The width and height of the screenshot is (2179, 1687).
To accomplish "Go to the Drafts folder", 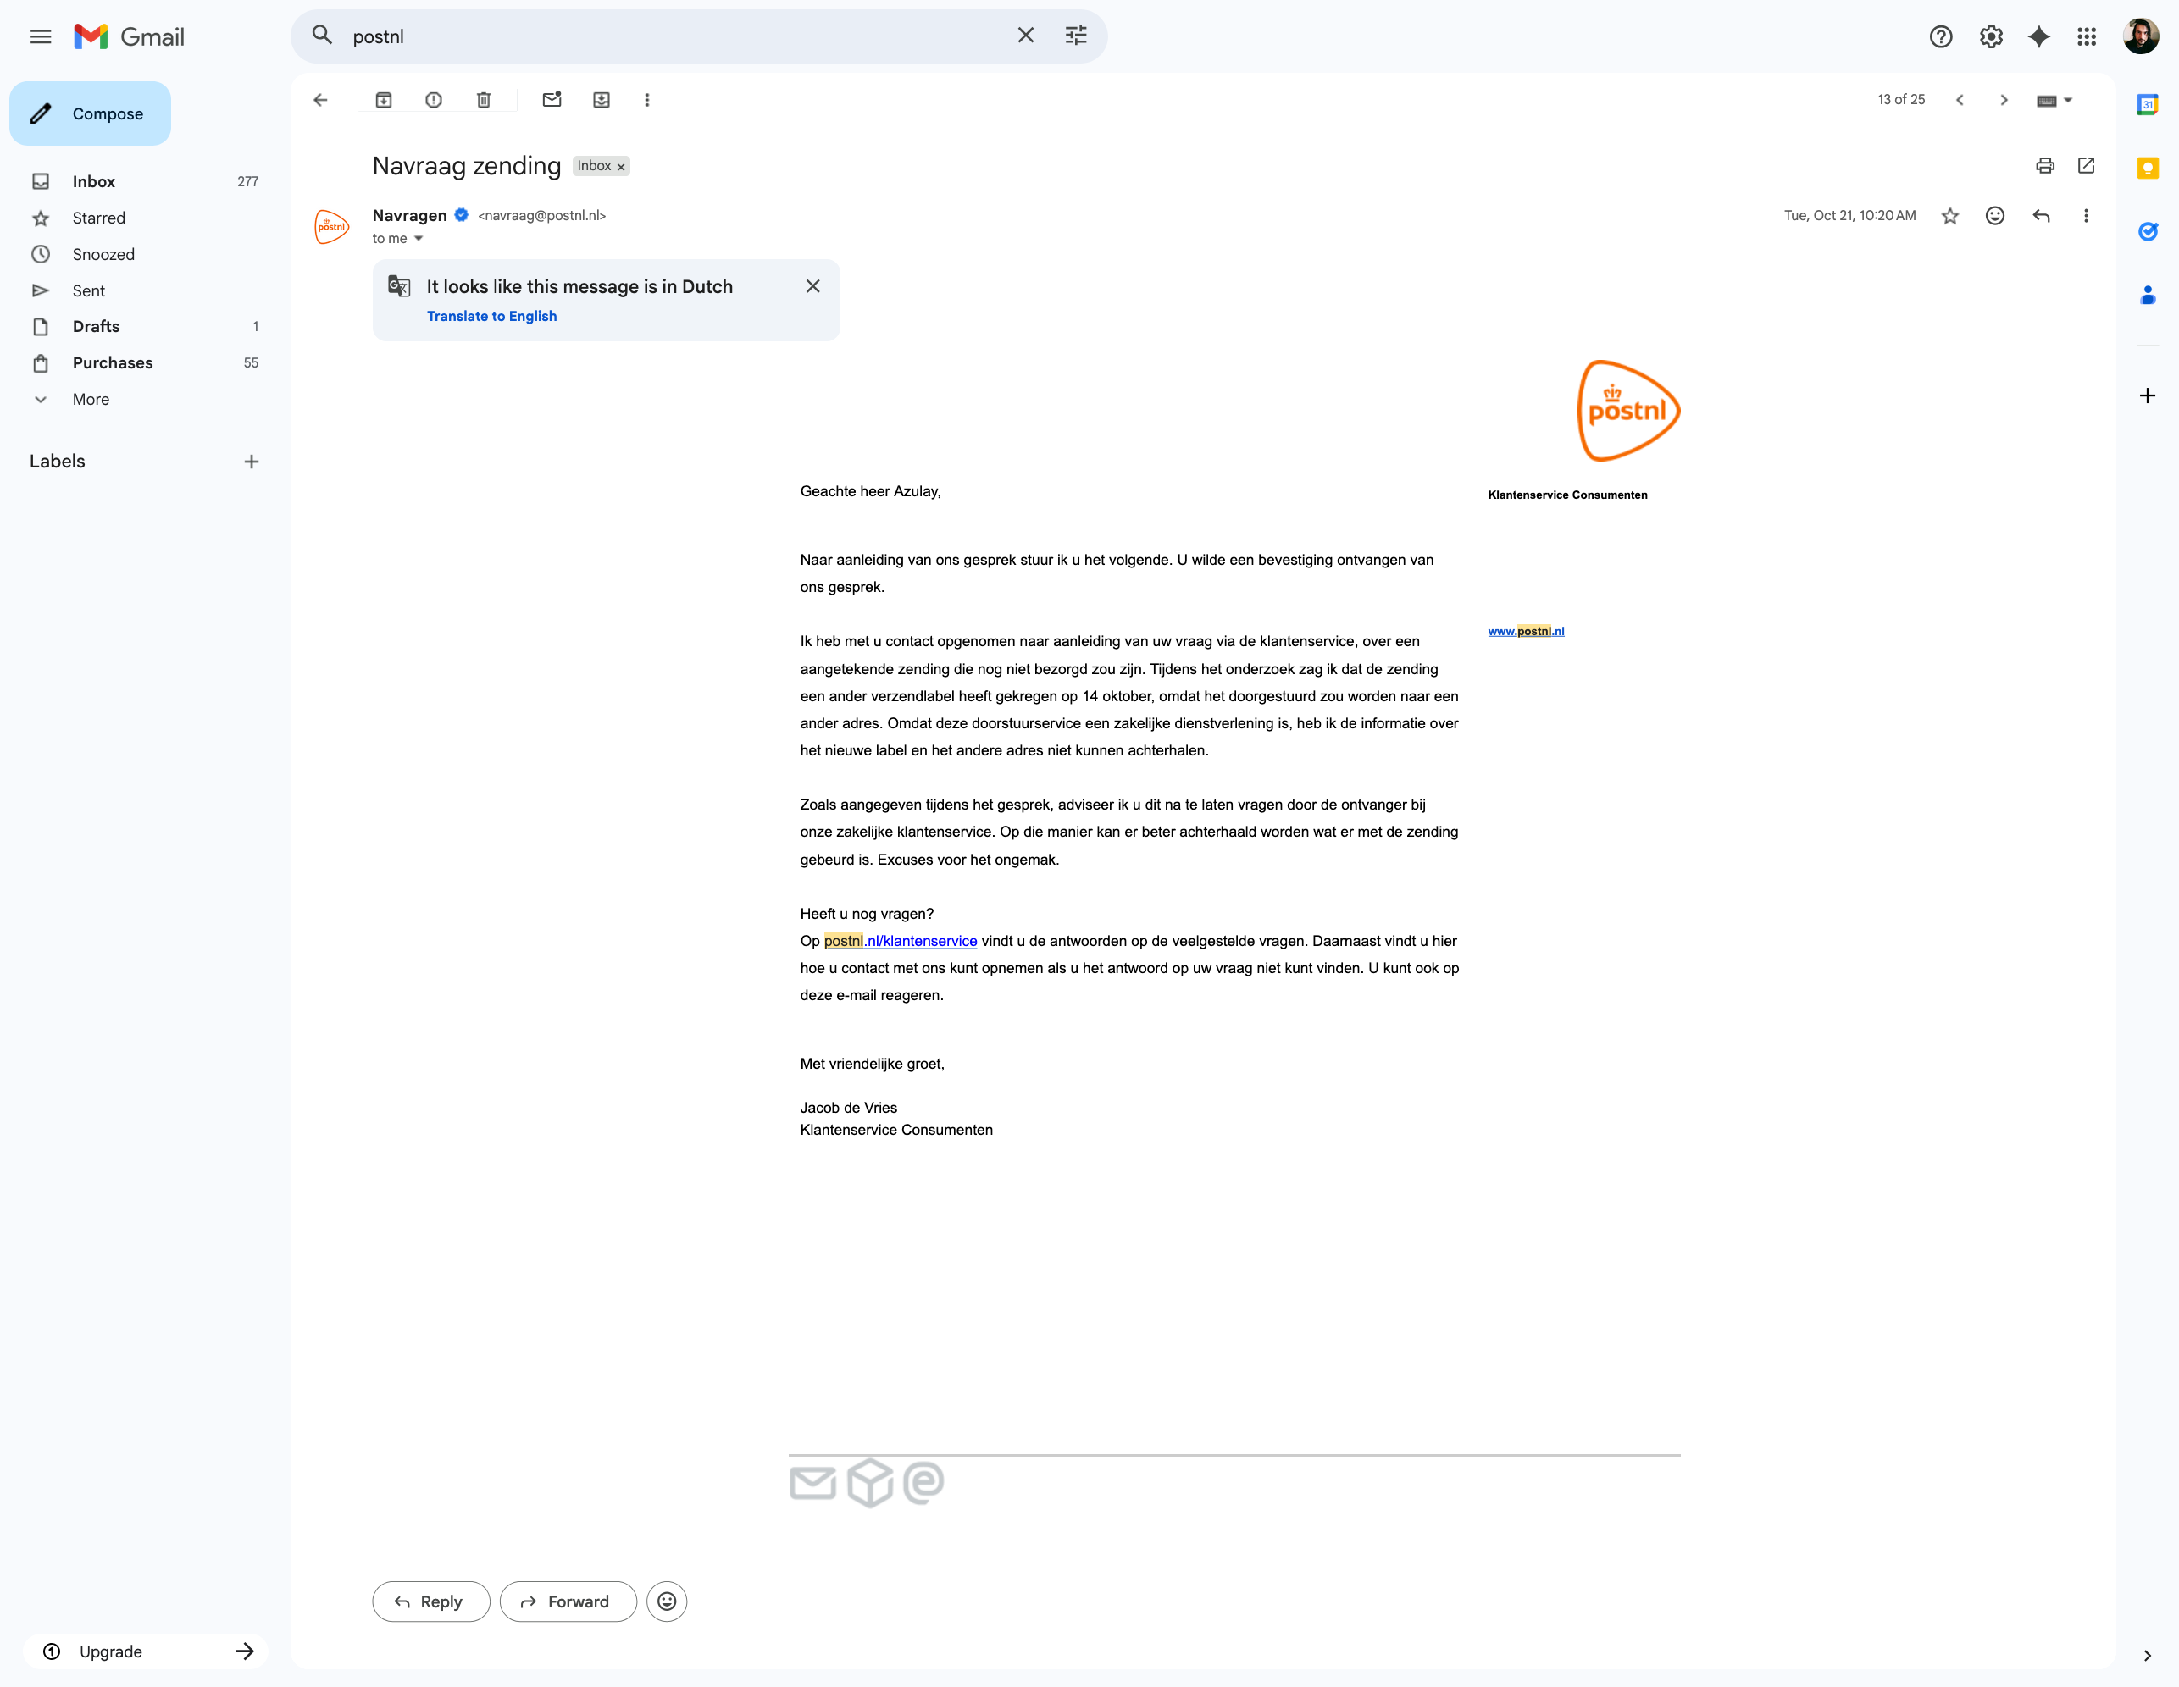I will click(x=96, y=326).
